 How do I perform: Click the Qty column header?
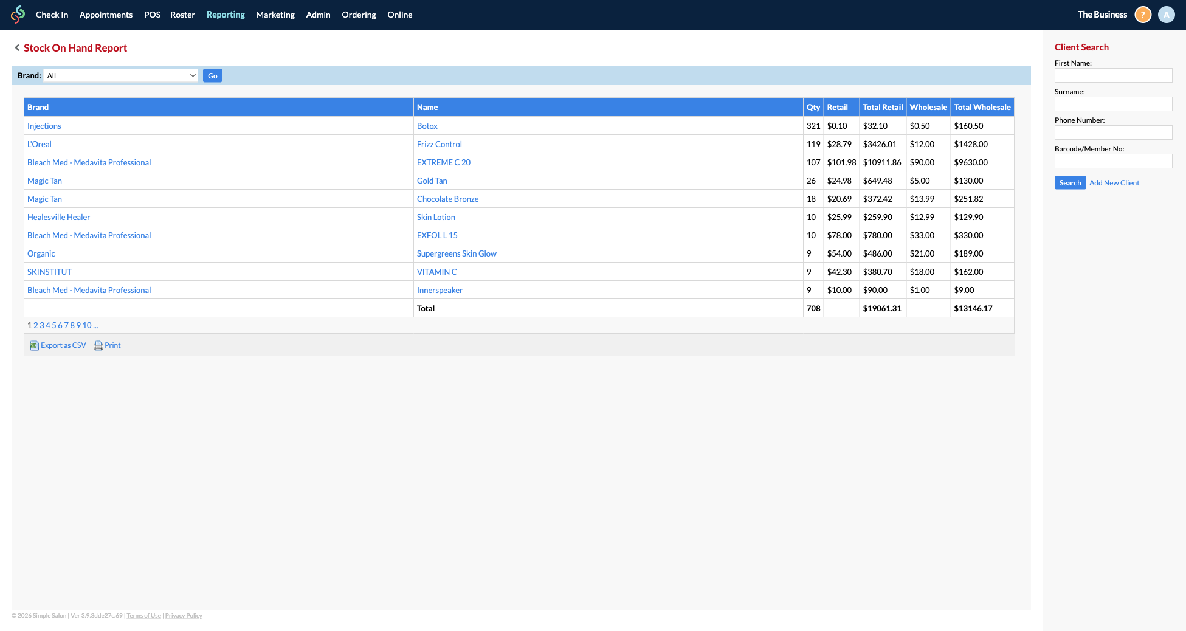tap(813, 107)
